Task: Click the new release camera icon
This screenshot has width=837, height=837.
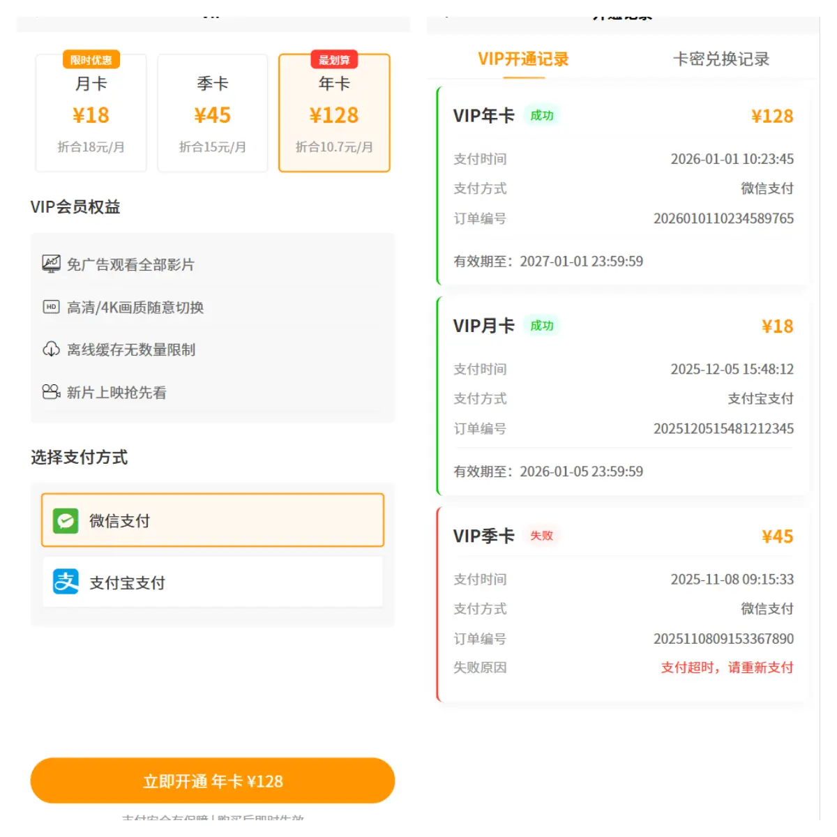Action: coord(51,392)
